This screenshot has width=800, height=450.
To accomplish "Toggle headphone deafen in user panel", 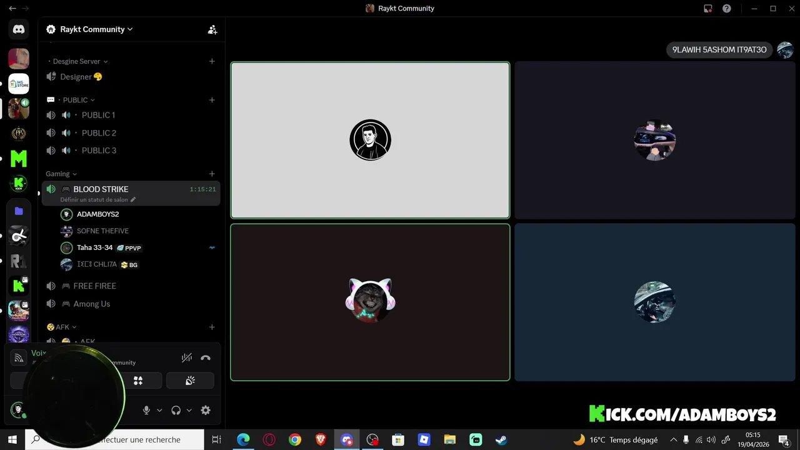I will pyautogui.click(x=176, y=411).
